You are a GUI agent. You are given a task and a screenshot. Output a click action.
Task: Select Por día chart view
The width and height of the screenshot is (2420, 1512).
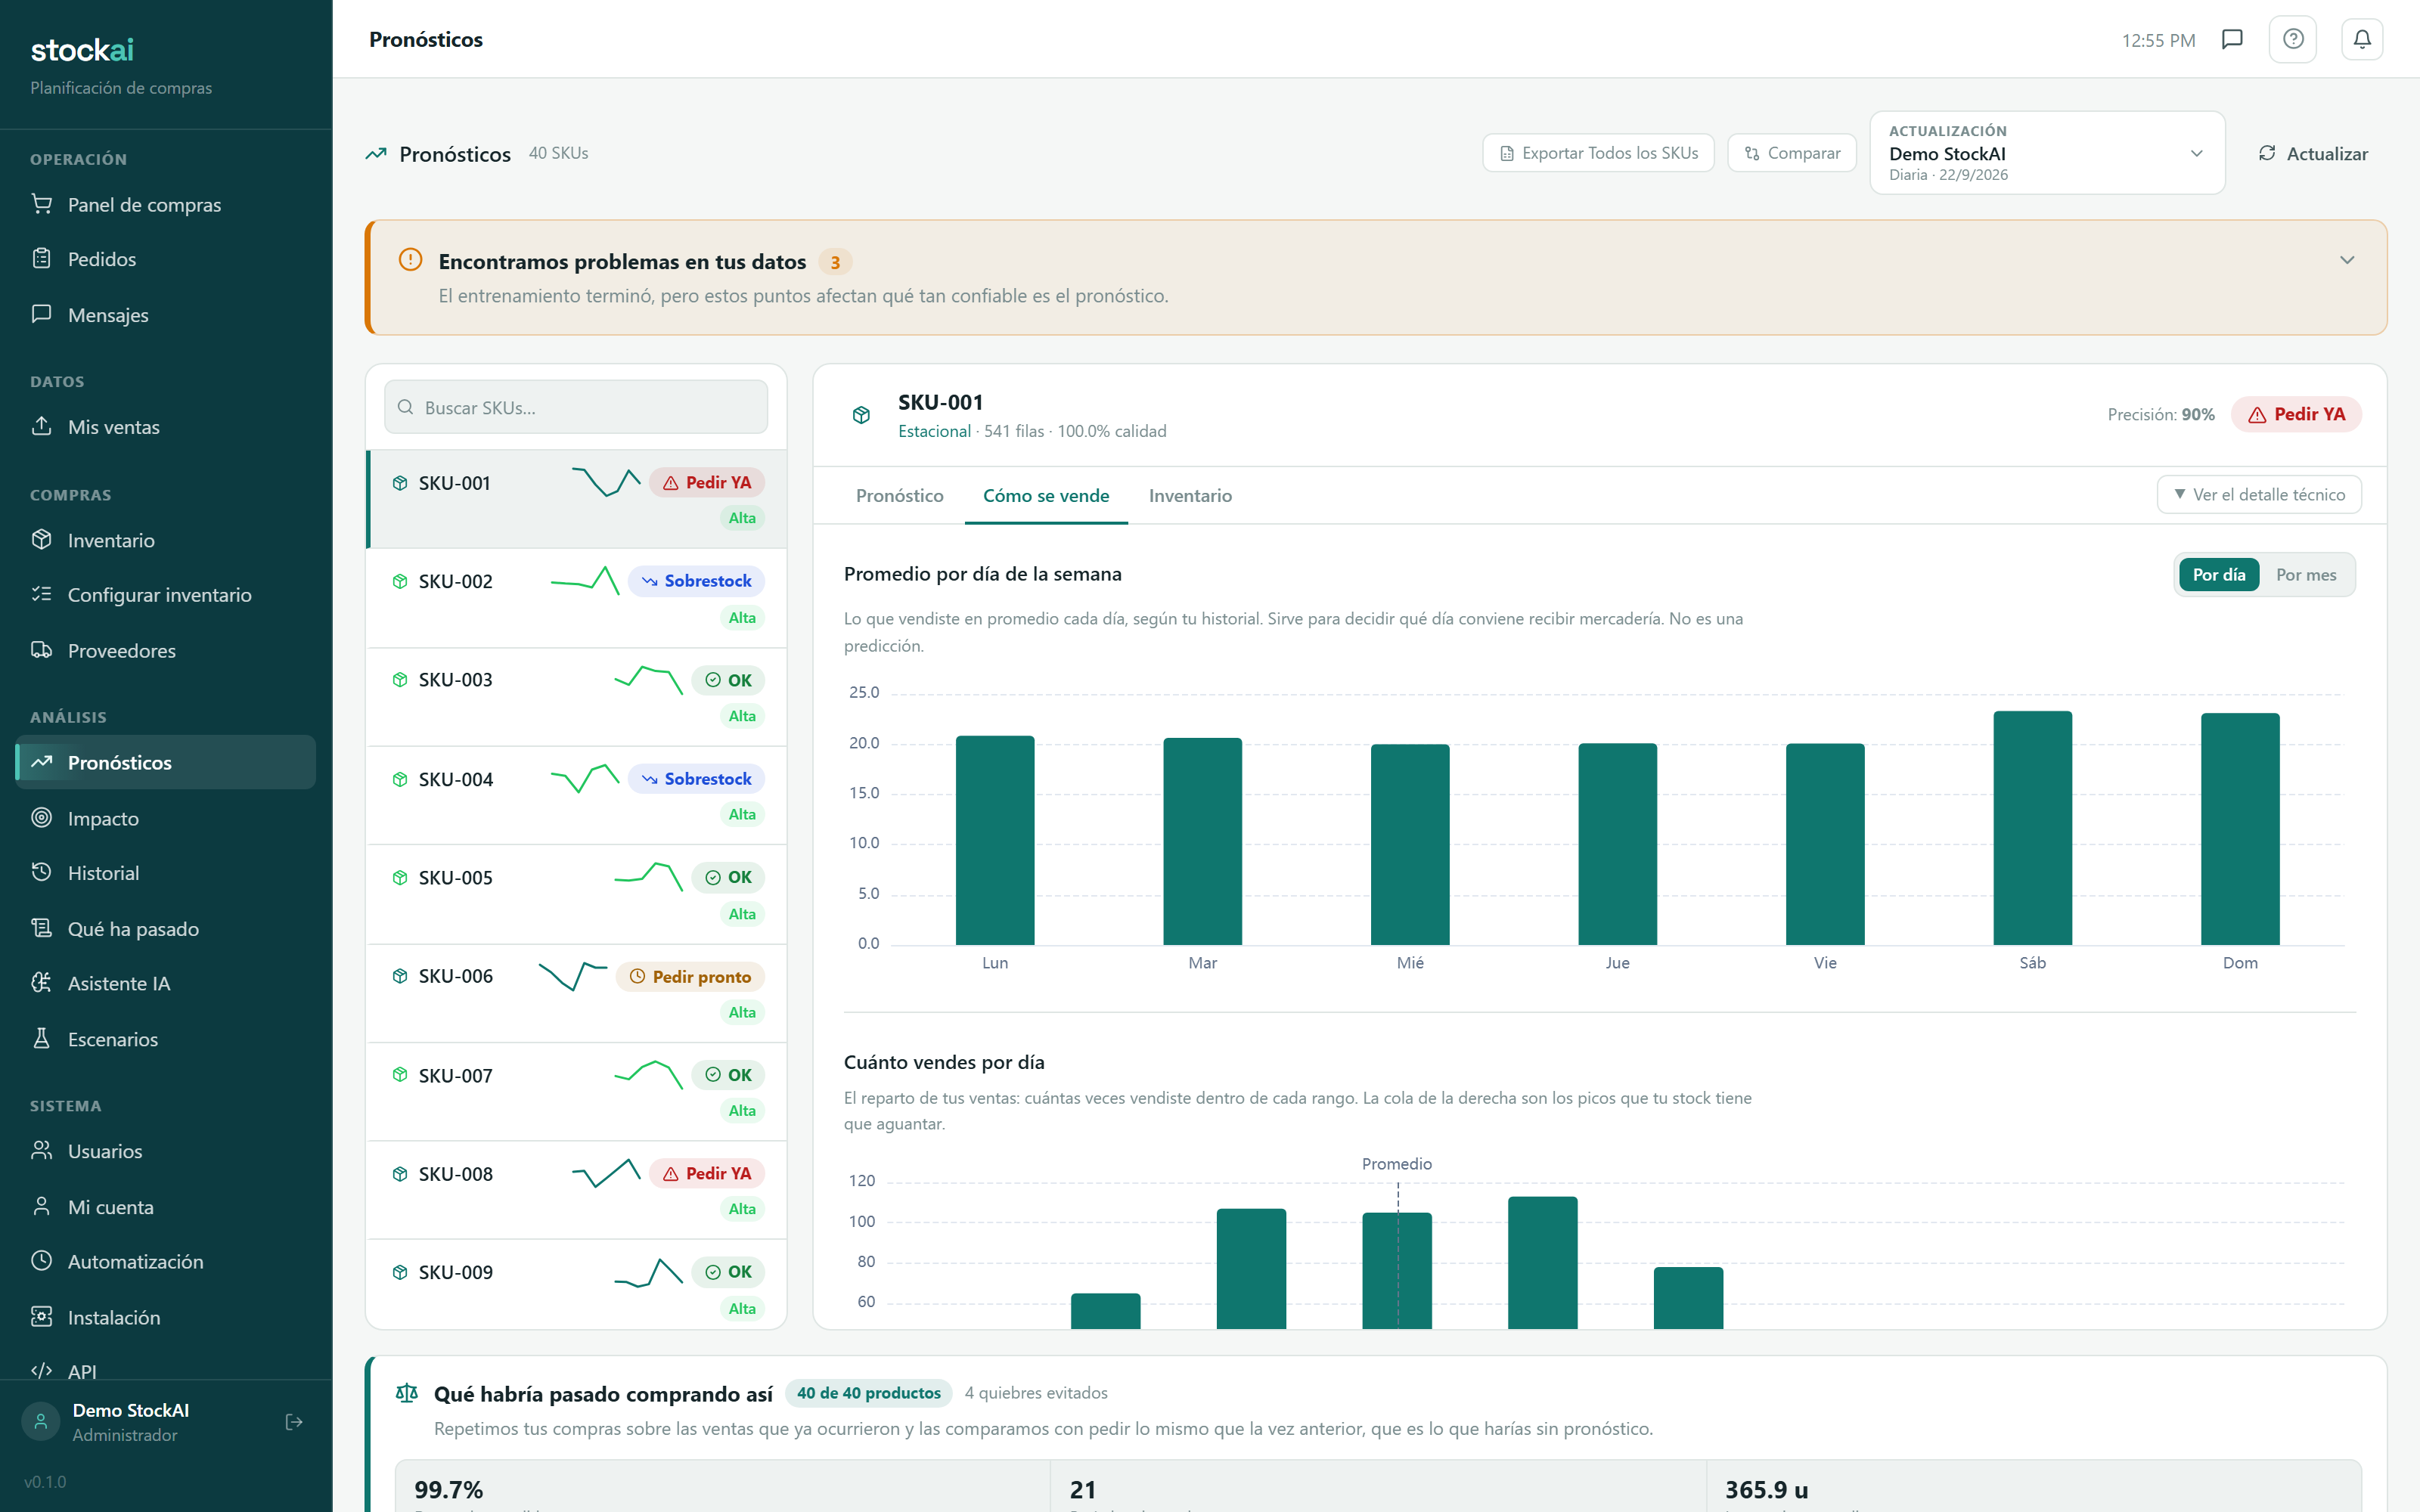(2219, 574)
